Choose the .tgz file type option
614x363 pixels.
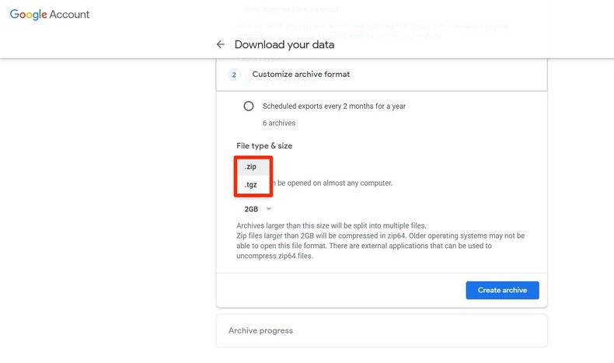(x=250, y=185)
